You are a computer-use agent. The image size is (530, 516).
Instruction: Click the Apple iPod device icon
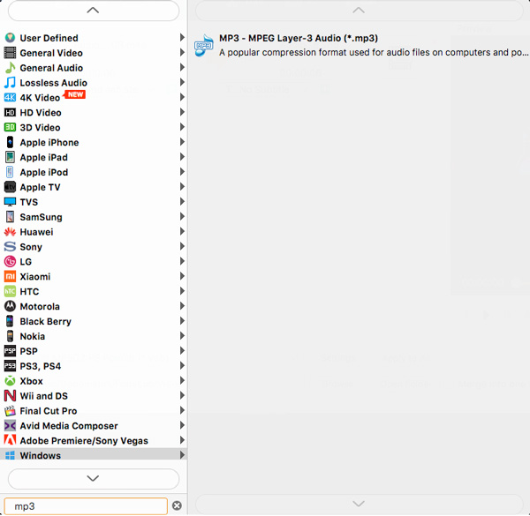click(x=10, y=172)
